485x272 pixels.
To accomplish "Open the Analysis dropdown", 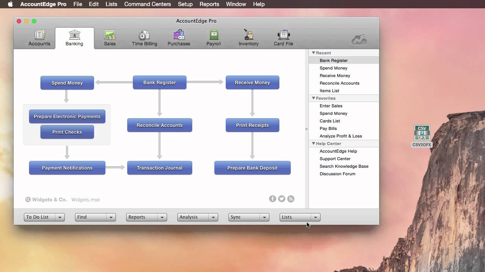I will point(198,217).
